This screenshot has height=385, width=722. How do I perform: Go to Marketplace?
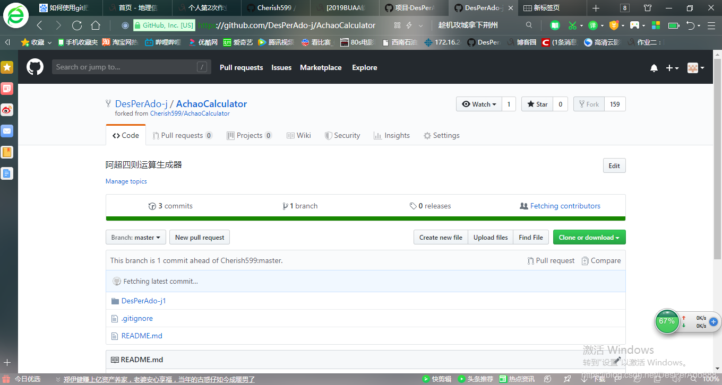(x=321, y=67)
